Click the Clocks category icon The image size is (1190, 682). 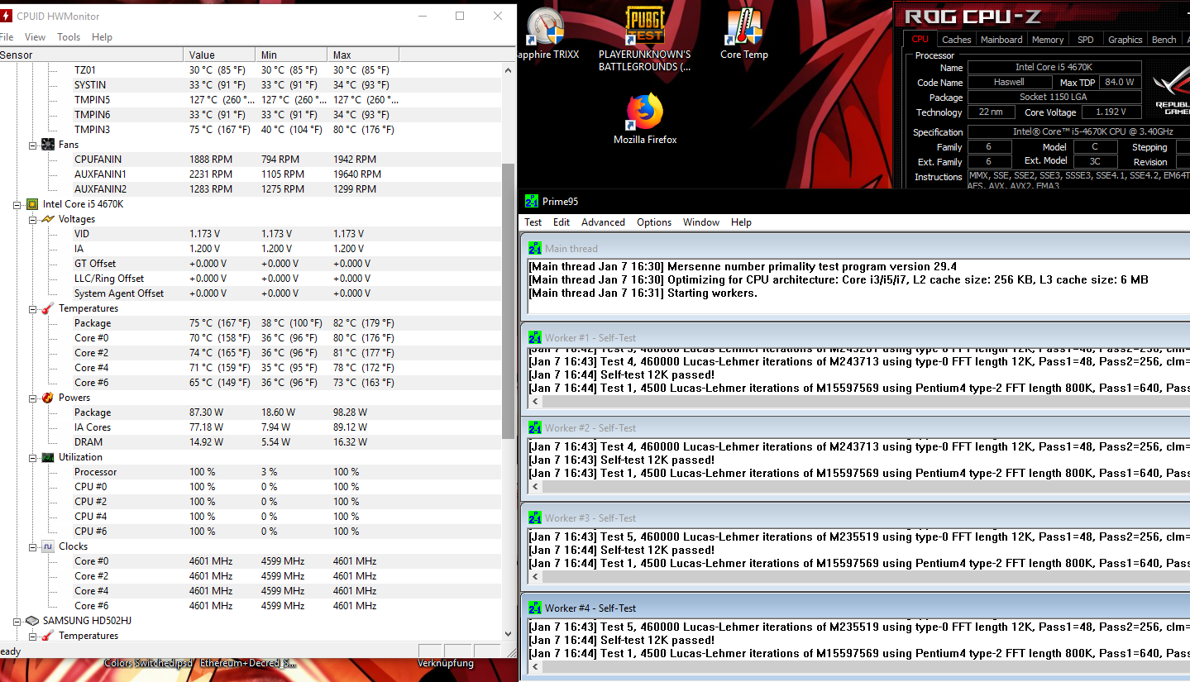pyautogui.click(x=48, y=546)
